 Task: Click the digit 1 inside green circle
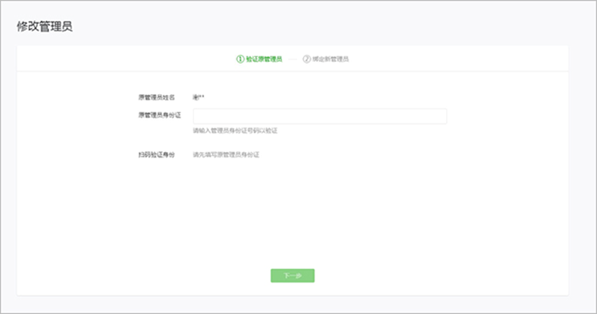tap(240, 59)
